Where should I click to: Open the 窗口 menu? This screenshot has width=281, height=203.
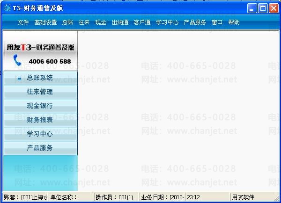tap(217, 22)
